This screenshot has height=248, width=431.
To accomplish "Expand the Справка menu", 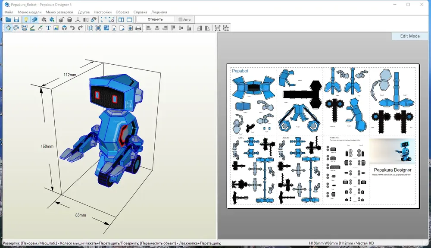I will point(140,12).
